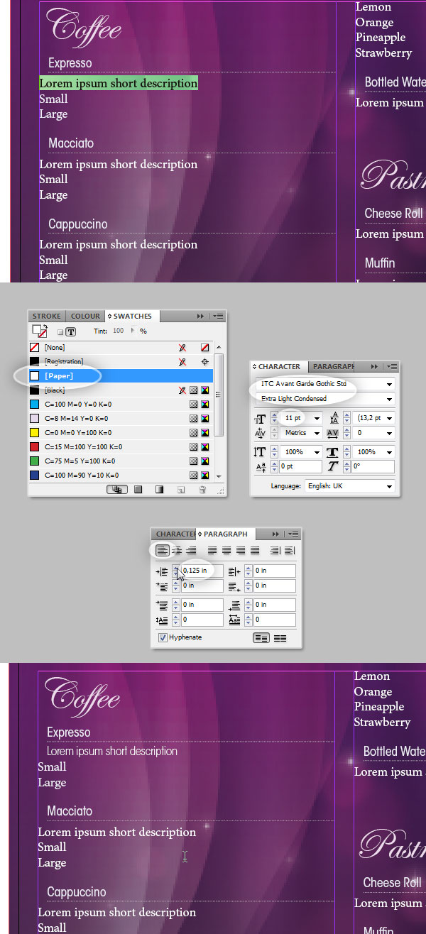
Task: Click the left indent field showing 0,125 in
Action: tap(202, 571)
